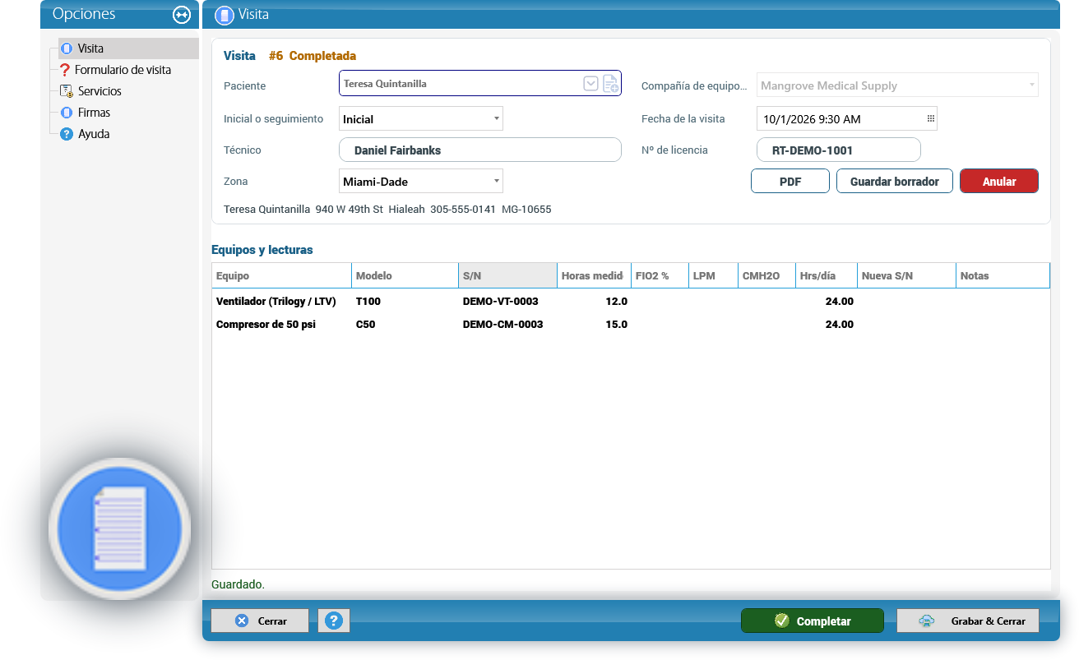Click the FIO2 % column header
This screenshot has width=1079, height=660.
pos(660,275)
